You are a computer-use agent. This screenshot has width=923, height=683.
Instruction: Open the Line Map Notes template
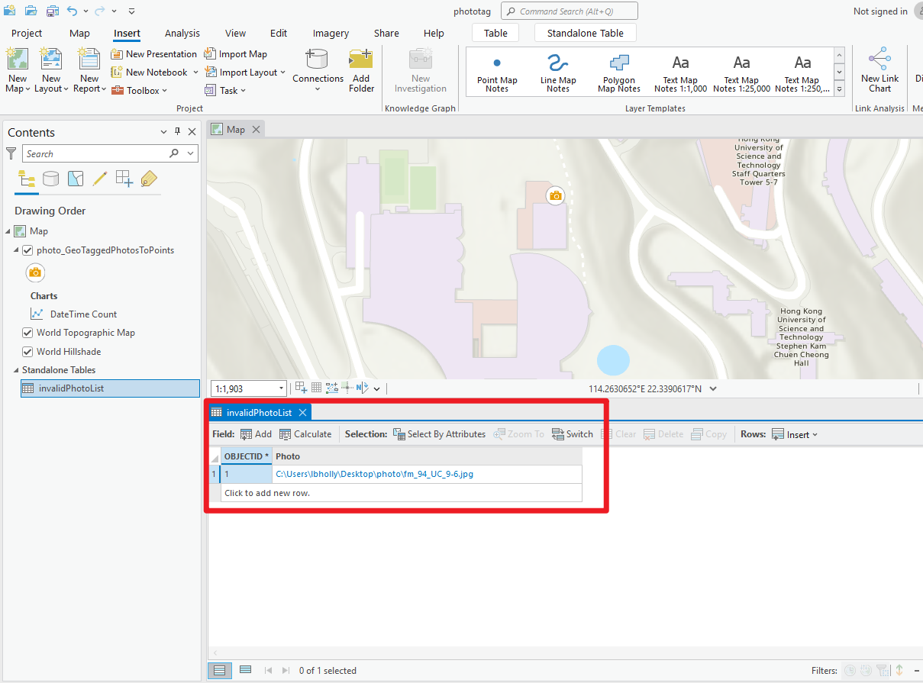[557, 71]
